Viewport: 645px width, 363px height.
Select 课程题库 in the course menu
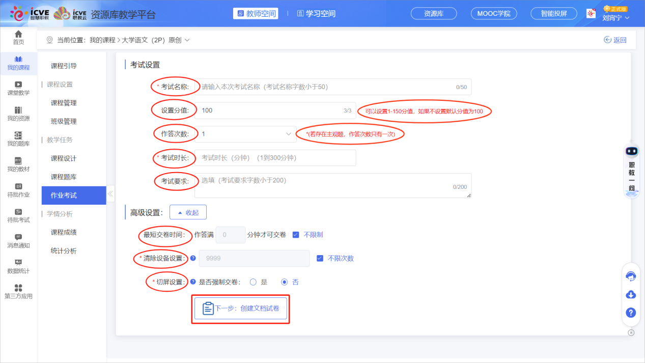coord(64,177)
